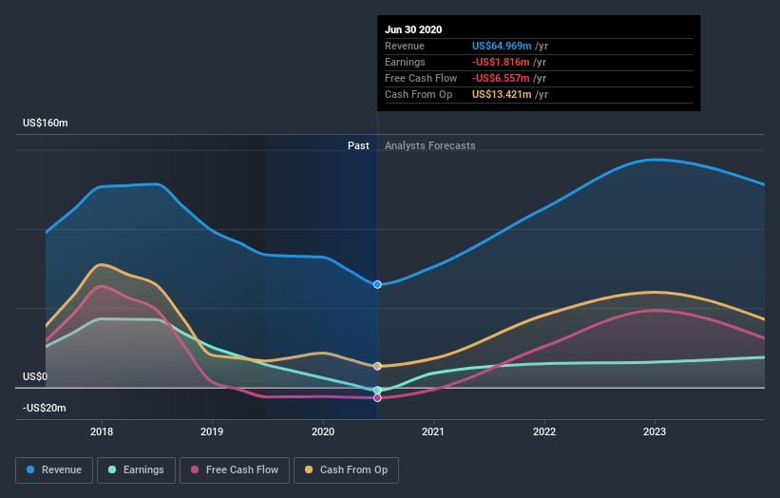The image size is (780, 498).
Task: Click the US$13.421m cash from op value
Action: (x=502, y=94)
